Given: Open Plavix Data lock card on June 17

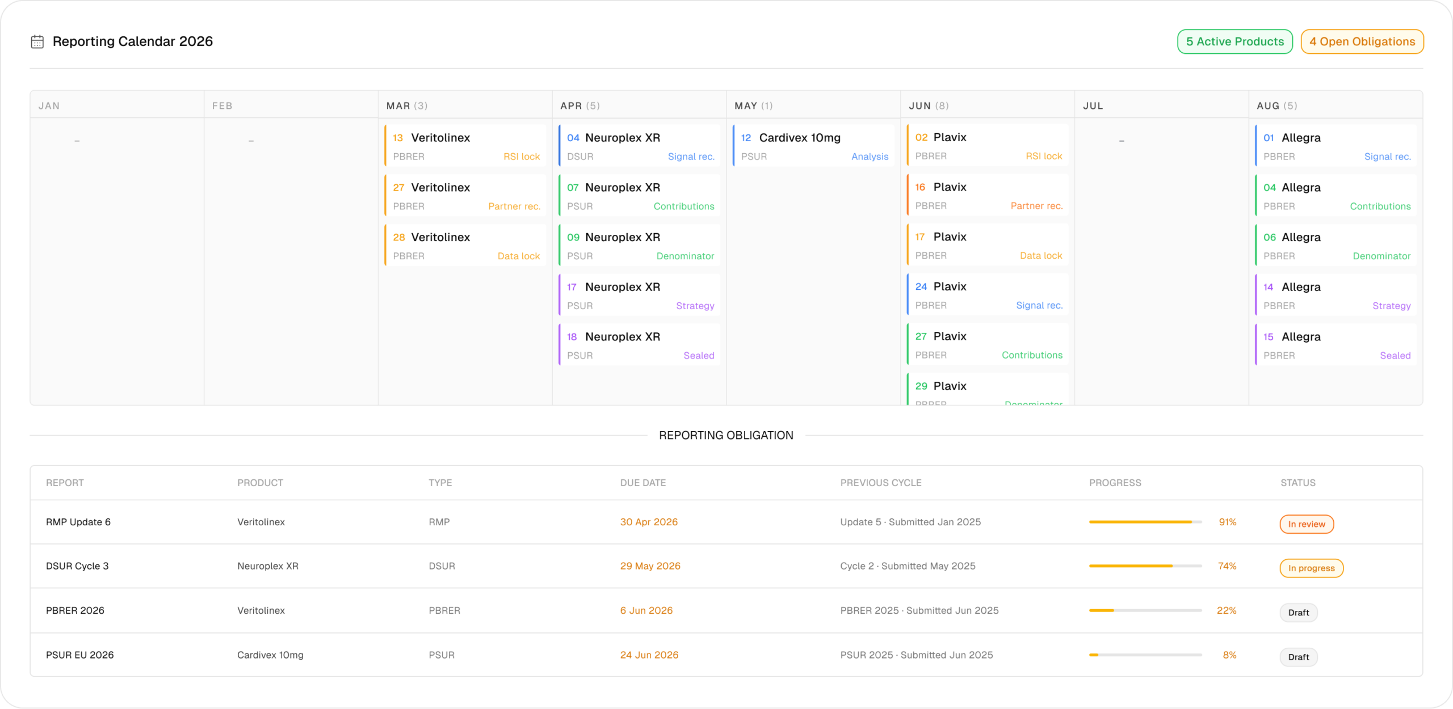Looking at the screenshot, I should pos(988,245).
